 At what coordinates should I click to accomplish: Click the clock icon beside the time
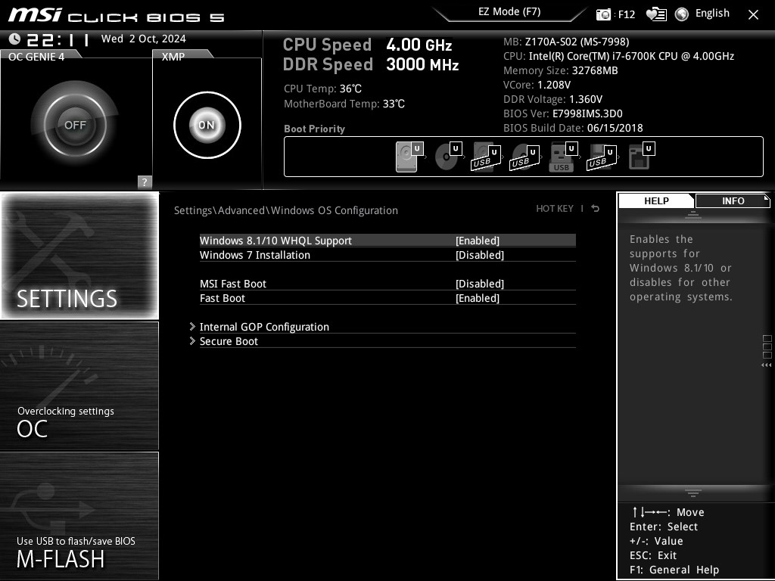tap(14, 39)
